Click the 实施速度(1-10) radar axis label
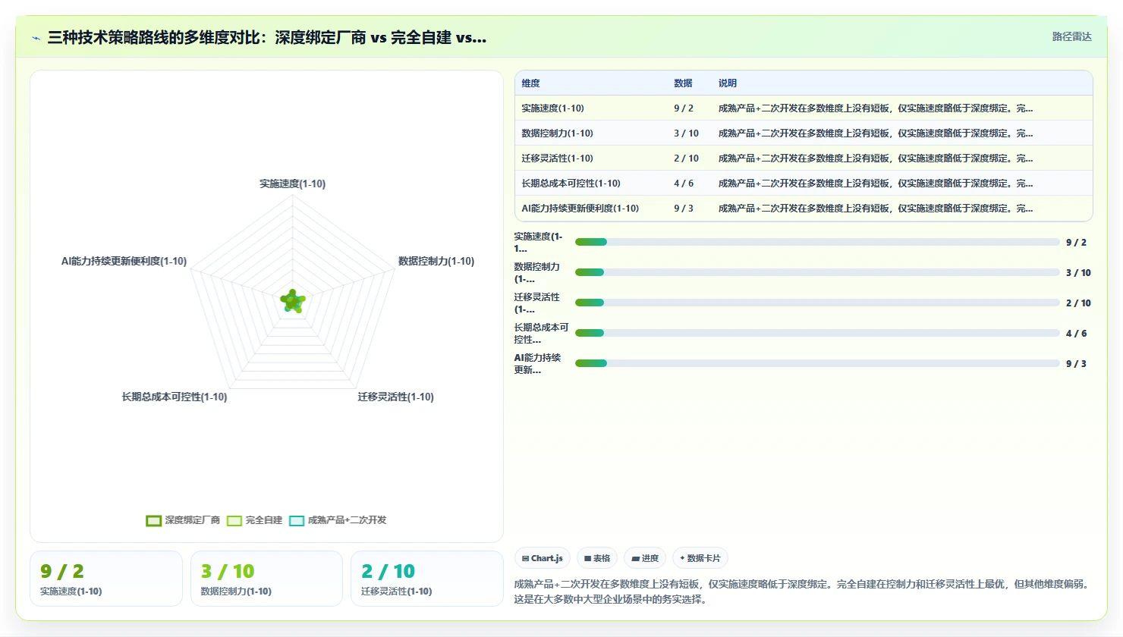 coord(292,184)
